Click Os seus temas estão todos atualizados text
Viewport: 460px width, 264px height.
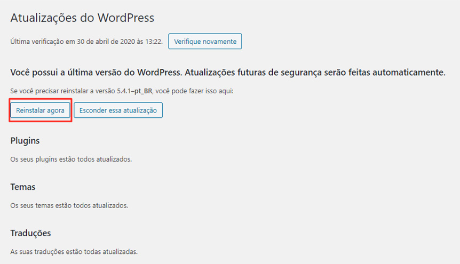tap(69, 205)
